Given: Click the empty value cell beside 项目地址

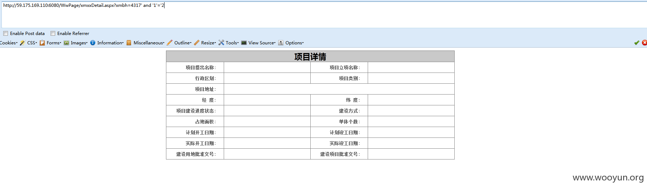Looking at the screenshot, I should [339, 89].
